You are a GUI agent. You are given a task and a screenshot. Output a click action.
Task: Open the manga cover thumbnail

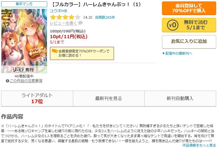tap(24, 41)
